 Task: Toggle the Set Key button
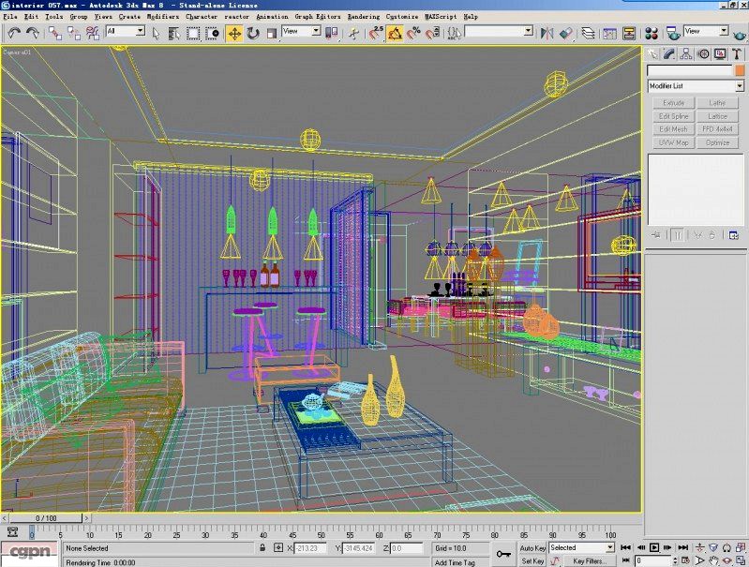(x=532, y=561)
